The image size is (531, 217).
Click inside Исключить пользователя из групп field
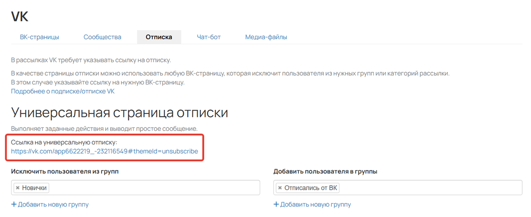[x=135, y=188]
